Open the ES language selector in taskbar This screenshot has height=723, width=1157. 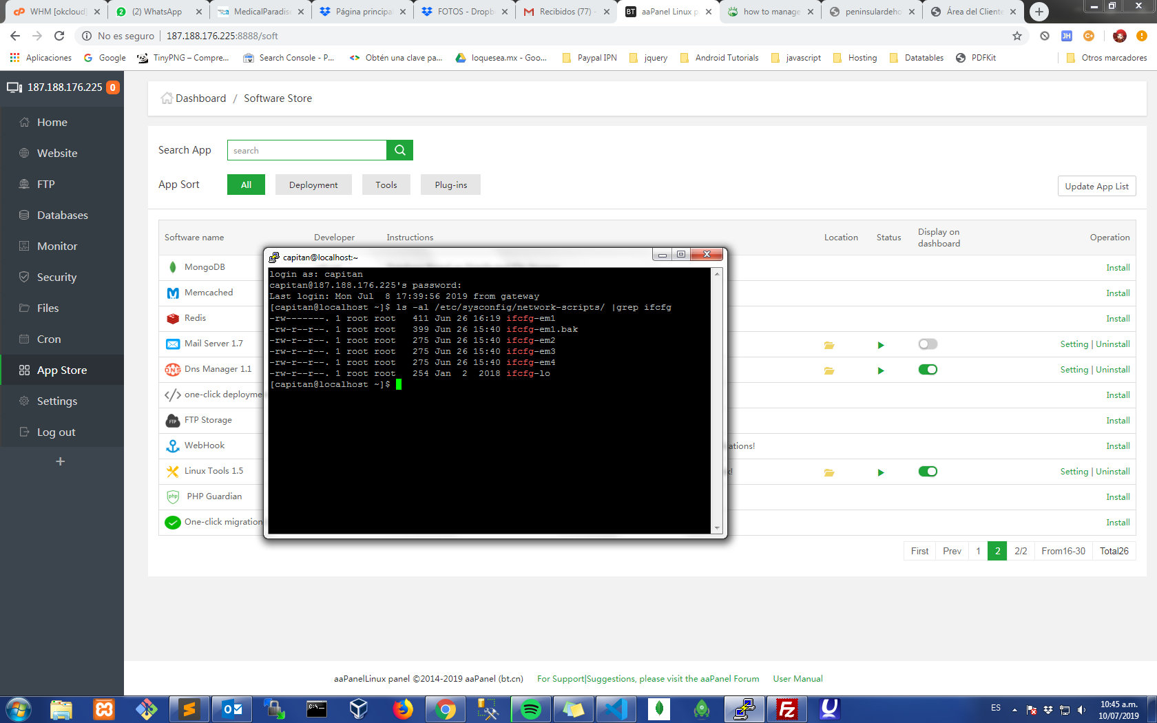(995, 706)
